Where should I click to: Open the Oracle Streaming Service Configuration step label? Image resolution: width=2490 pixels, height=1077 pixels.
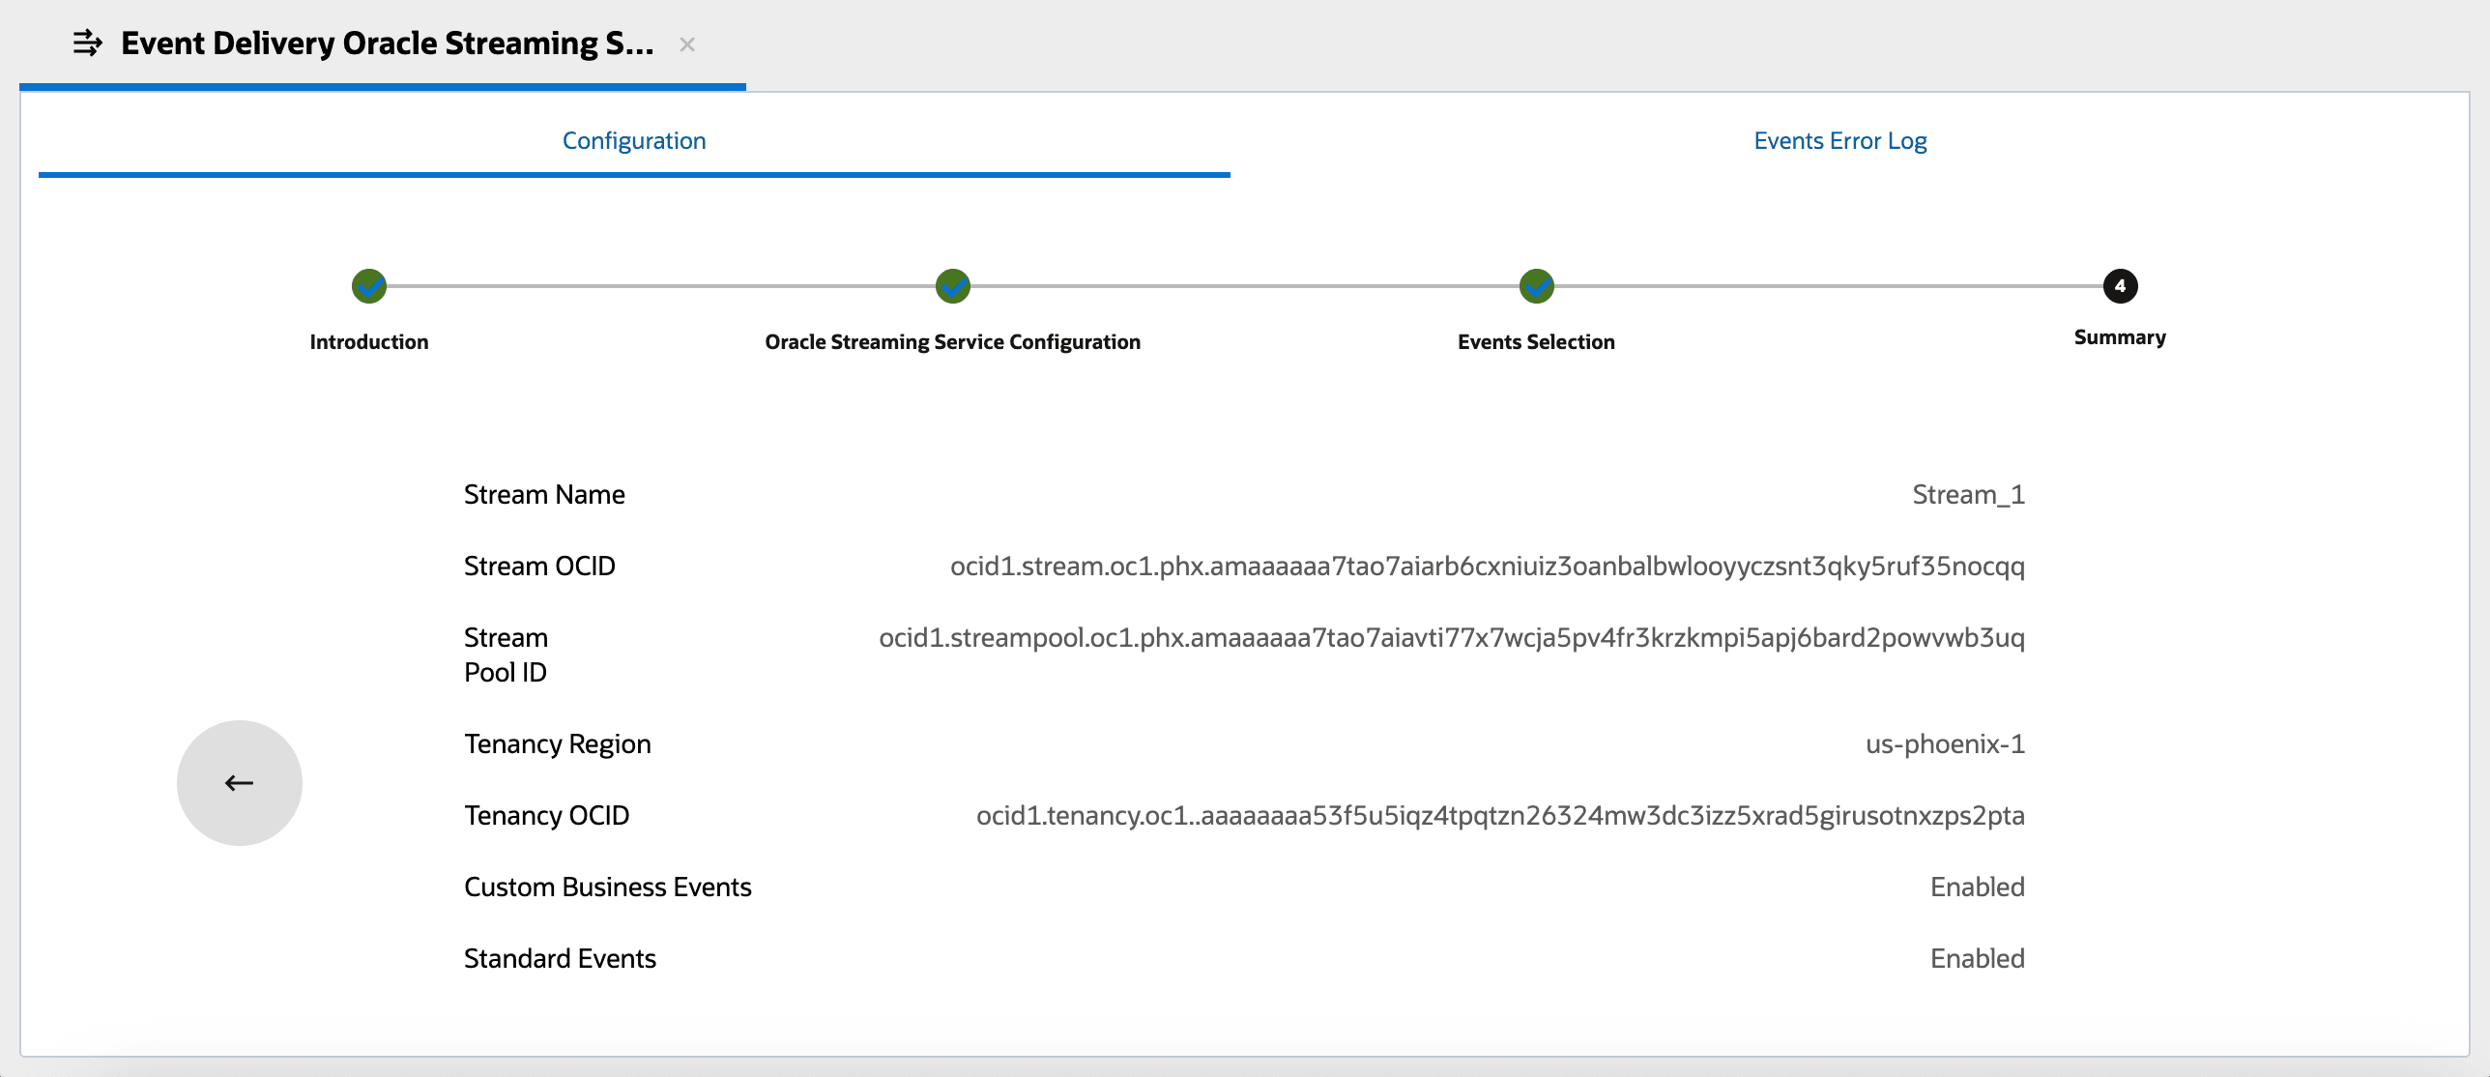(952, 341)
